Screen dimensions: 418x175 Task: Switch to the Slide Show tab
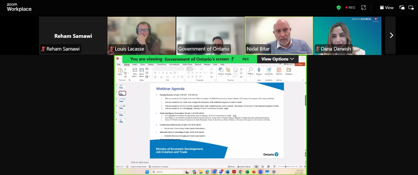187,64
